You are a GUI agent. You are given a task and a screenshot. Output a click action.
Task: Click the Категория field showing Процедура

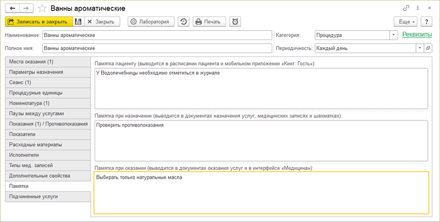pos(353,35)
